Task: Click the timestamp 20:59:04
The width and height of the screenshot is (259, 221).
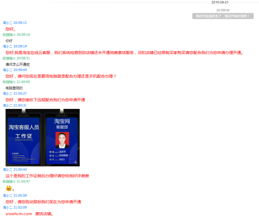Action: coord(223,10)
